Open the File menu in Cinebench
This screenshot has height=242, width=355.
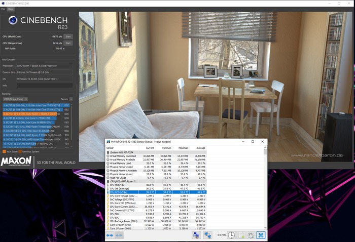tap(3, 9)
